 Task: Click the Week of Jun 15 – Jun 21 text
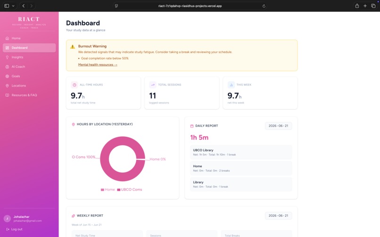pos(87,225)
